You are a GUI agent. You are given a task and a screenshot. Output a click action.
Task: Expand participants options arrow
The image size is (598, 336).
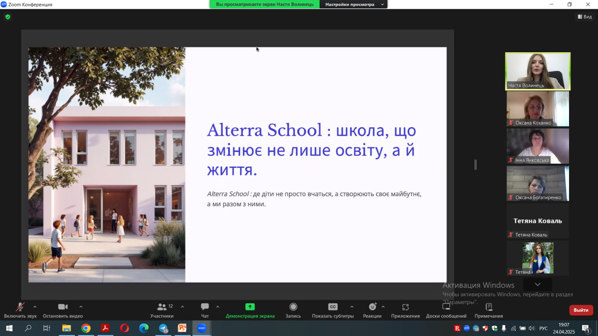(x=182, y=307)
